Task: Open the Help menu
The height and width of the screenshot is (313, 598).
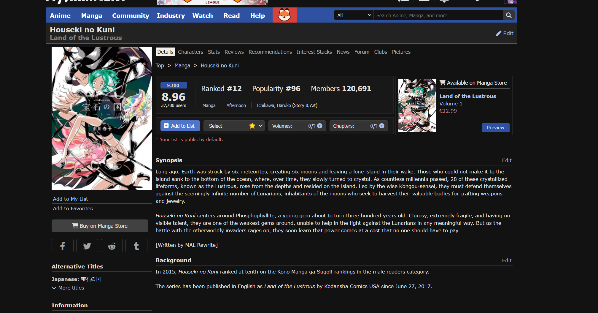Action: [257, 16]
